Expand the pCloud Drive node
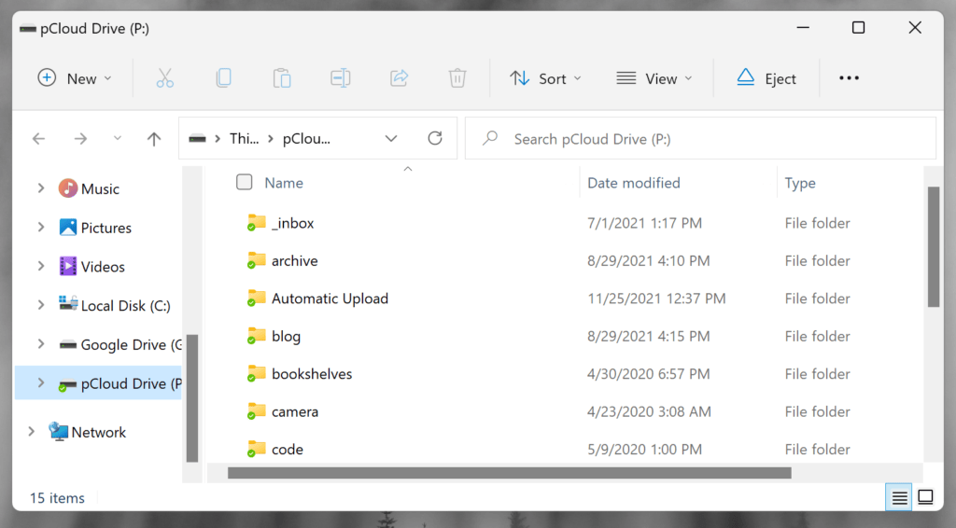Viewport: 956px width, 528px height. (40, 383)
